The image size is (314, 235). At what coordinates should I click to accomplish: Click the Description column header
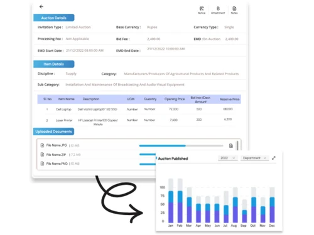click(x=91, y=99)
